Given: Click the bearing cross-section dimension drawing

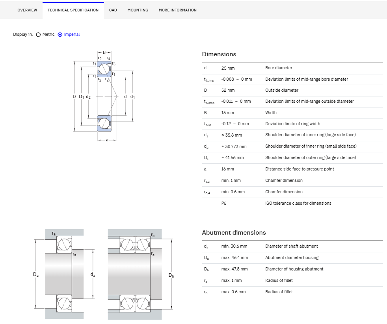Looking at the screenshot, I should (x=104, y=96).
